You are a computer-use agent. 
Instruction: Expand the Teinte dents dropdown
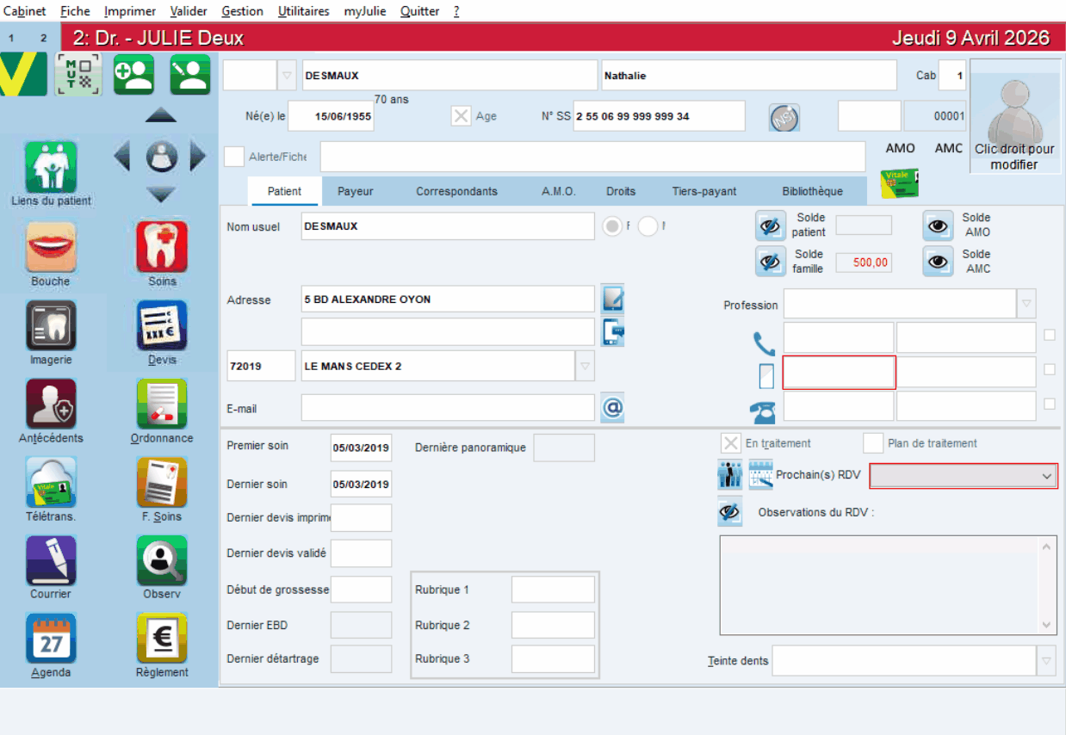point(1046,661)
